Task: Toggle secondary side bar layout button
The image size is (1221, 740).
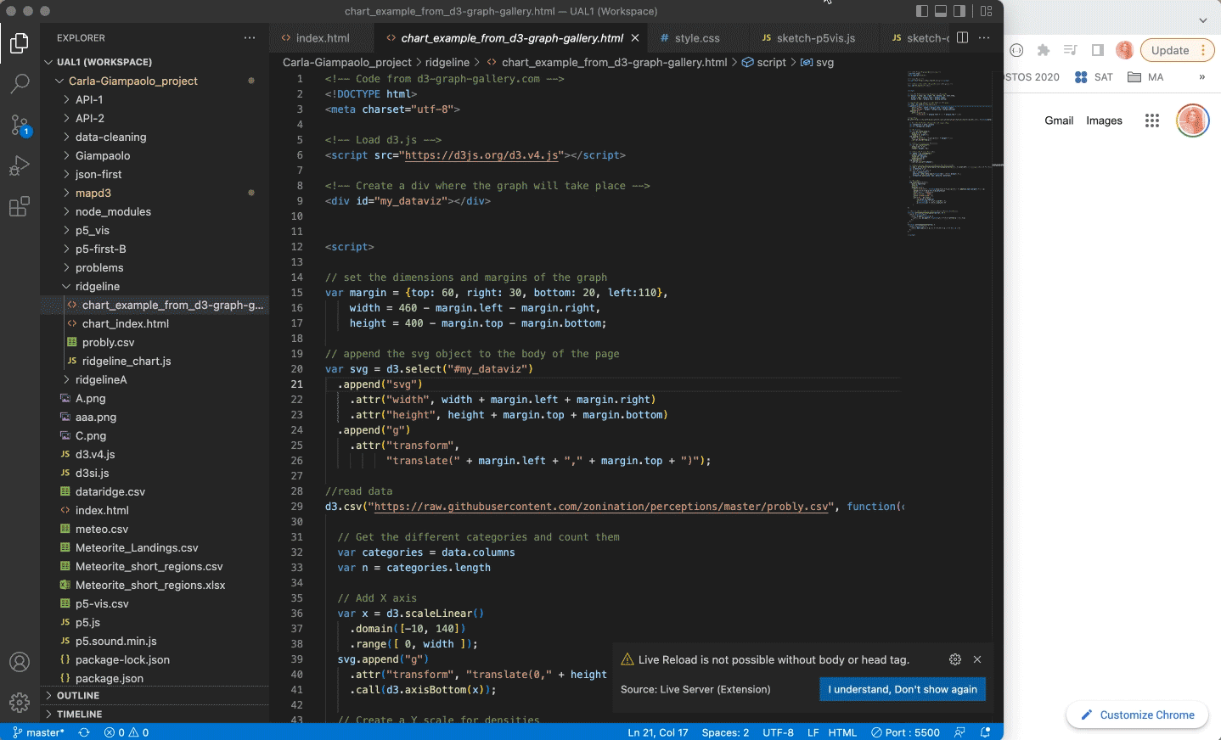Action: tap(959, 11)
